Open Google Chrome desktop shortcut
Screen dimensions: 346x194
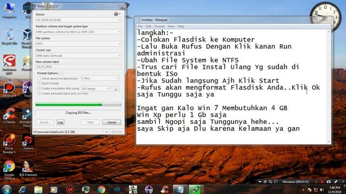(x=9, y=170)
